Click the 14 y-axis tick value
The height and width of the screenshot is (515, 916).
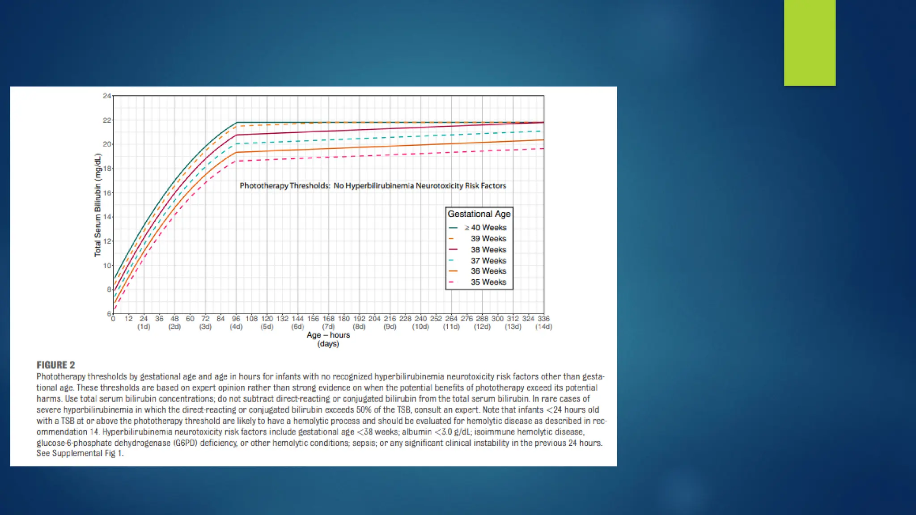pyautogui.click(x=107, y=217)
